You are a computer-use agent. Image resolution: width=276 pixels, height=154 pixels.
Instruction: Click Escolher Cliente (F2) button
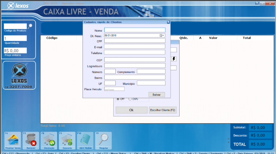click(x=163, y=110)
